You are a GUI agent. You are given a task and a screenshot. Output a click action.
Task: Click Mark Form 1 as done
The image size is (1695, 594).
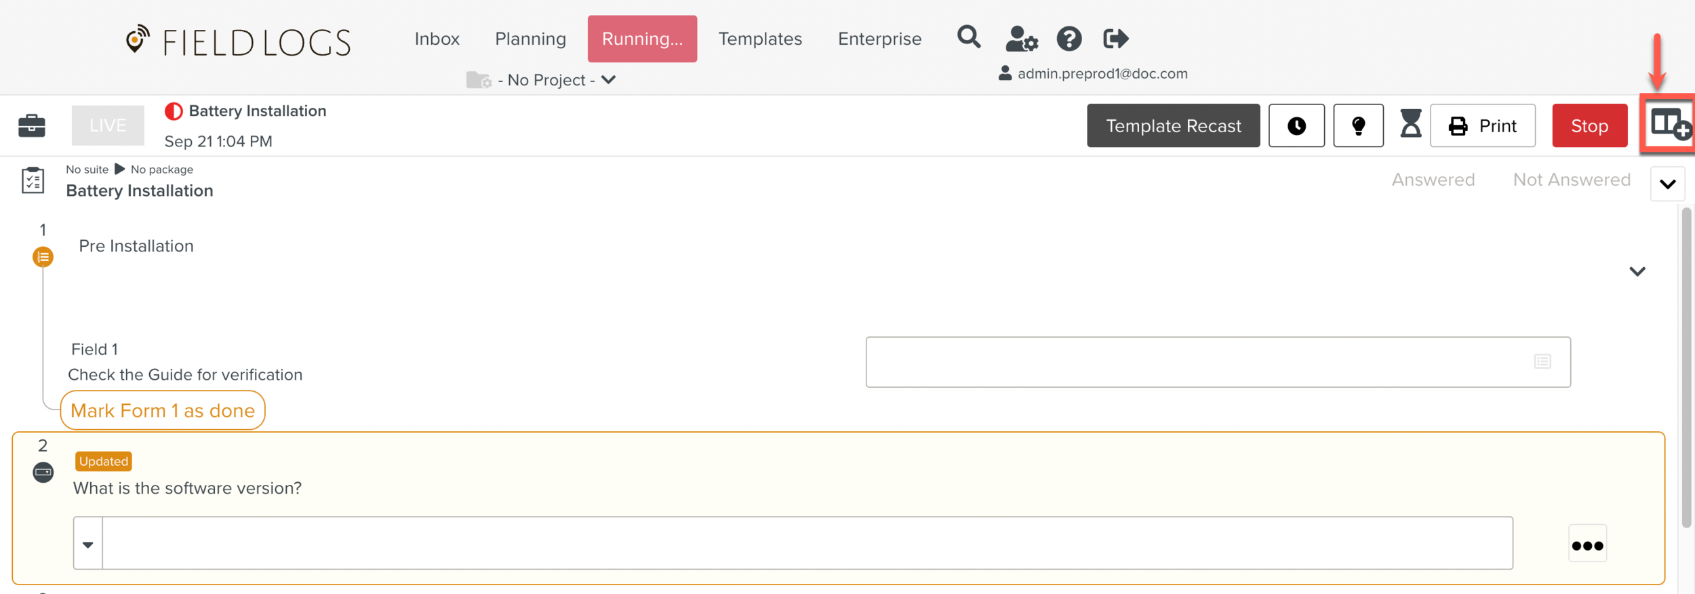tap(163, 410)
